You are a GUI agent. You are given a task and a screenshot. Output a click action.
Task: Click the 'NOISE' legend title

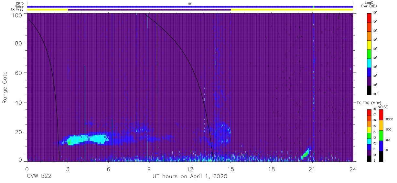[x=383, y=107]
